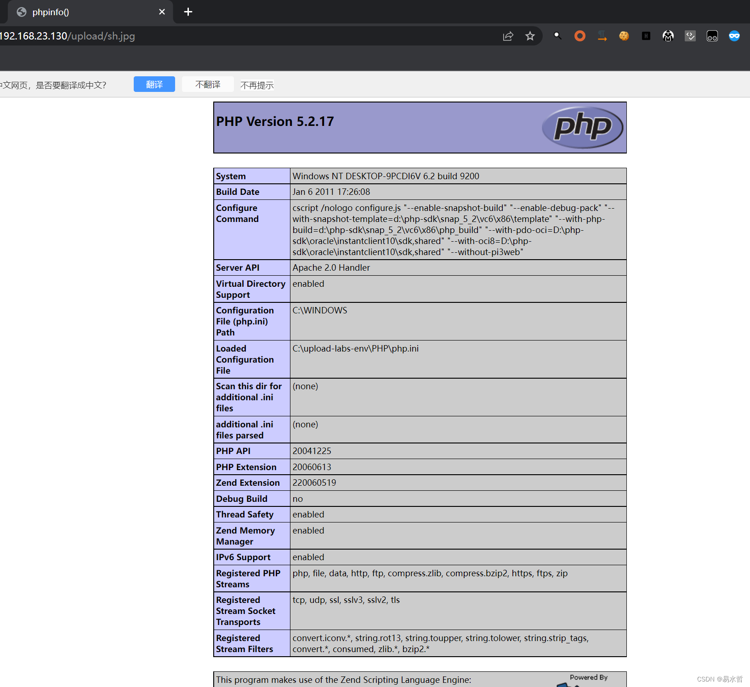
Task: Open the Tampermonkey-style avatar extension icon
Action: [668, 36]
